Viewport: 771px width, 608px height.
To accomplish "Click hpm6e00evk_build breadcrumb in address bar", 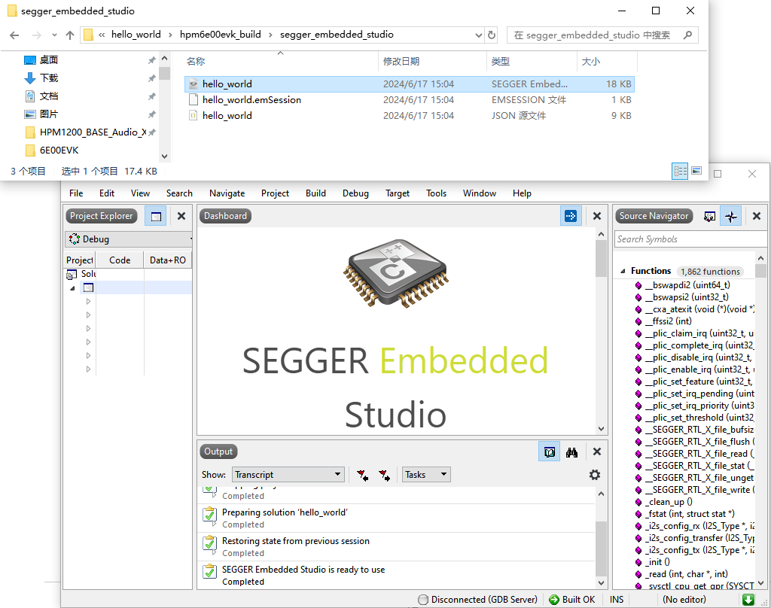I will (221, 35).
